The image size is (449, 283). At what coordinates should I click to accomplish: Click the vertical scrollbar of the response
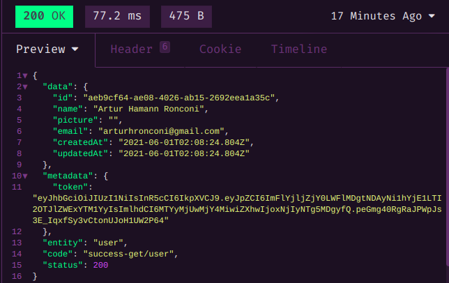click(x=448, y=167)
